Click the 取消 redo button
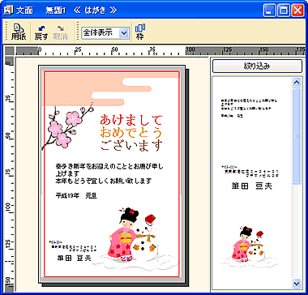Screen dimensions: 308x295 (x=61, y=32)
